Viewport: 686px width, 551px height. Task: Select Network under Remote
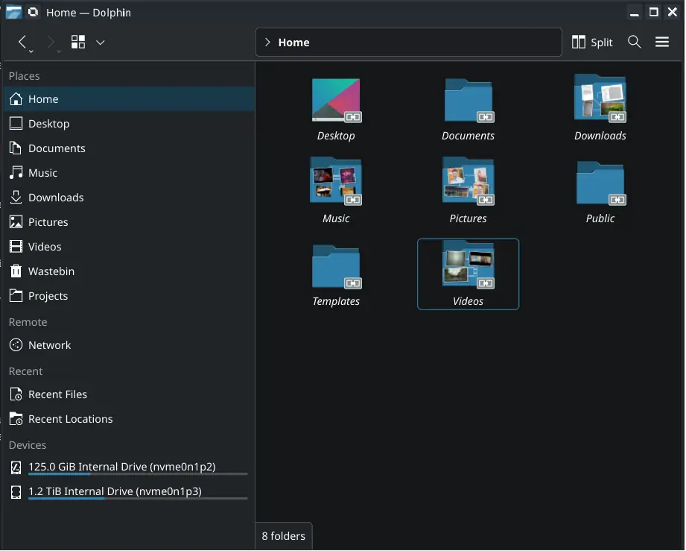point(49,345)
